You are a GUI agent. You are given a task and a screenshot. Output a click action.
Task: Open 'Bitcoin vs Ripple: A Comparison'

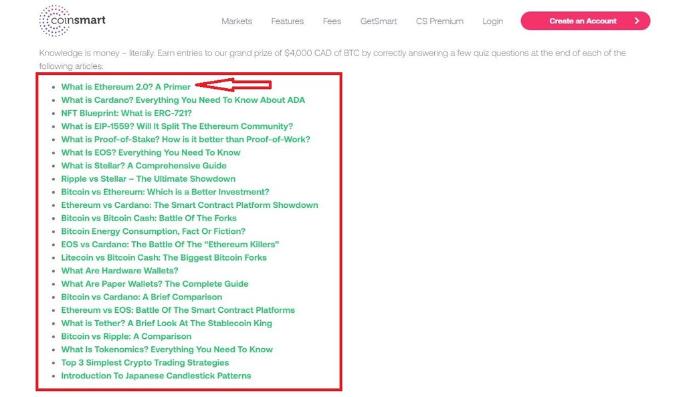point(126,336)
